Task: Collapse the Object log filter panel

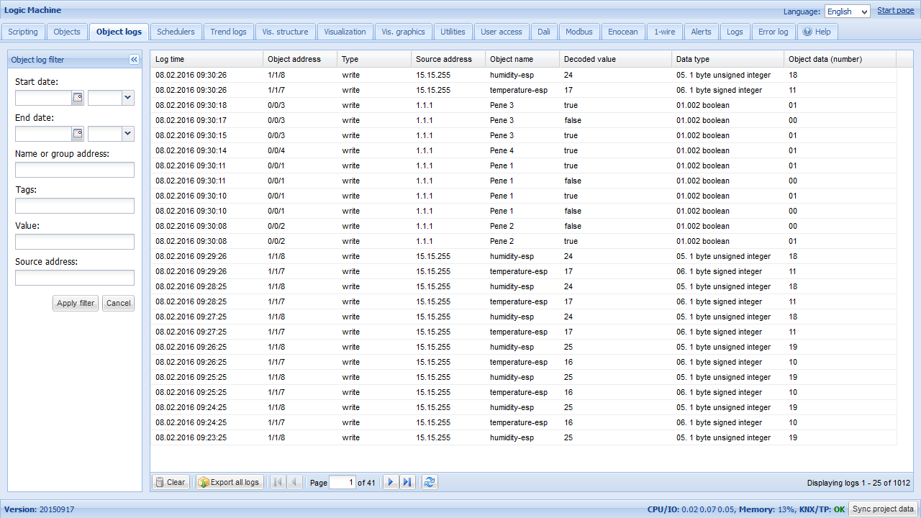Action: (134, 60)
